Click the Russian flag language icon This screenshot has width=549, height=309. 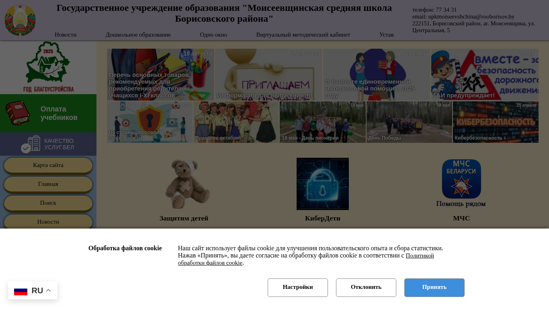coord(20,290)
